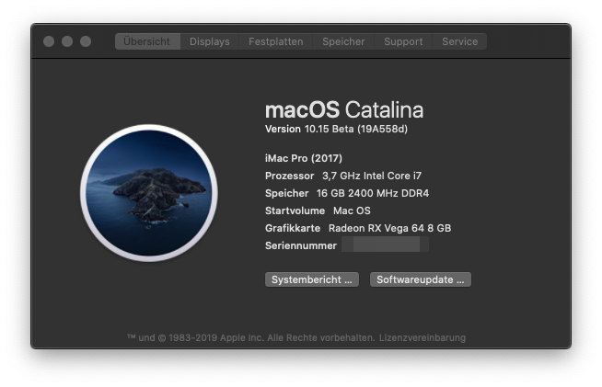Close the window with the leftmost titlebar button
Screen dimensions: 602x387
pos(49,41)
